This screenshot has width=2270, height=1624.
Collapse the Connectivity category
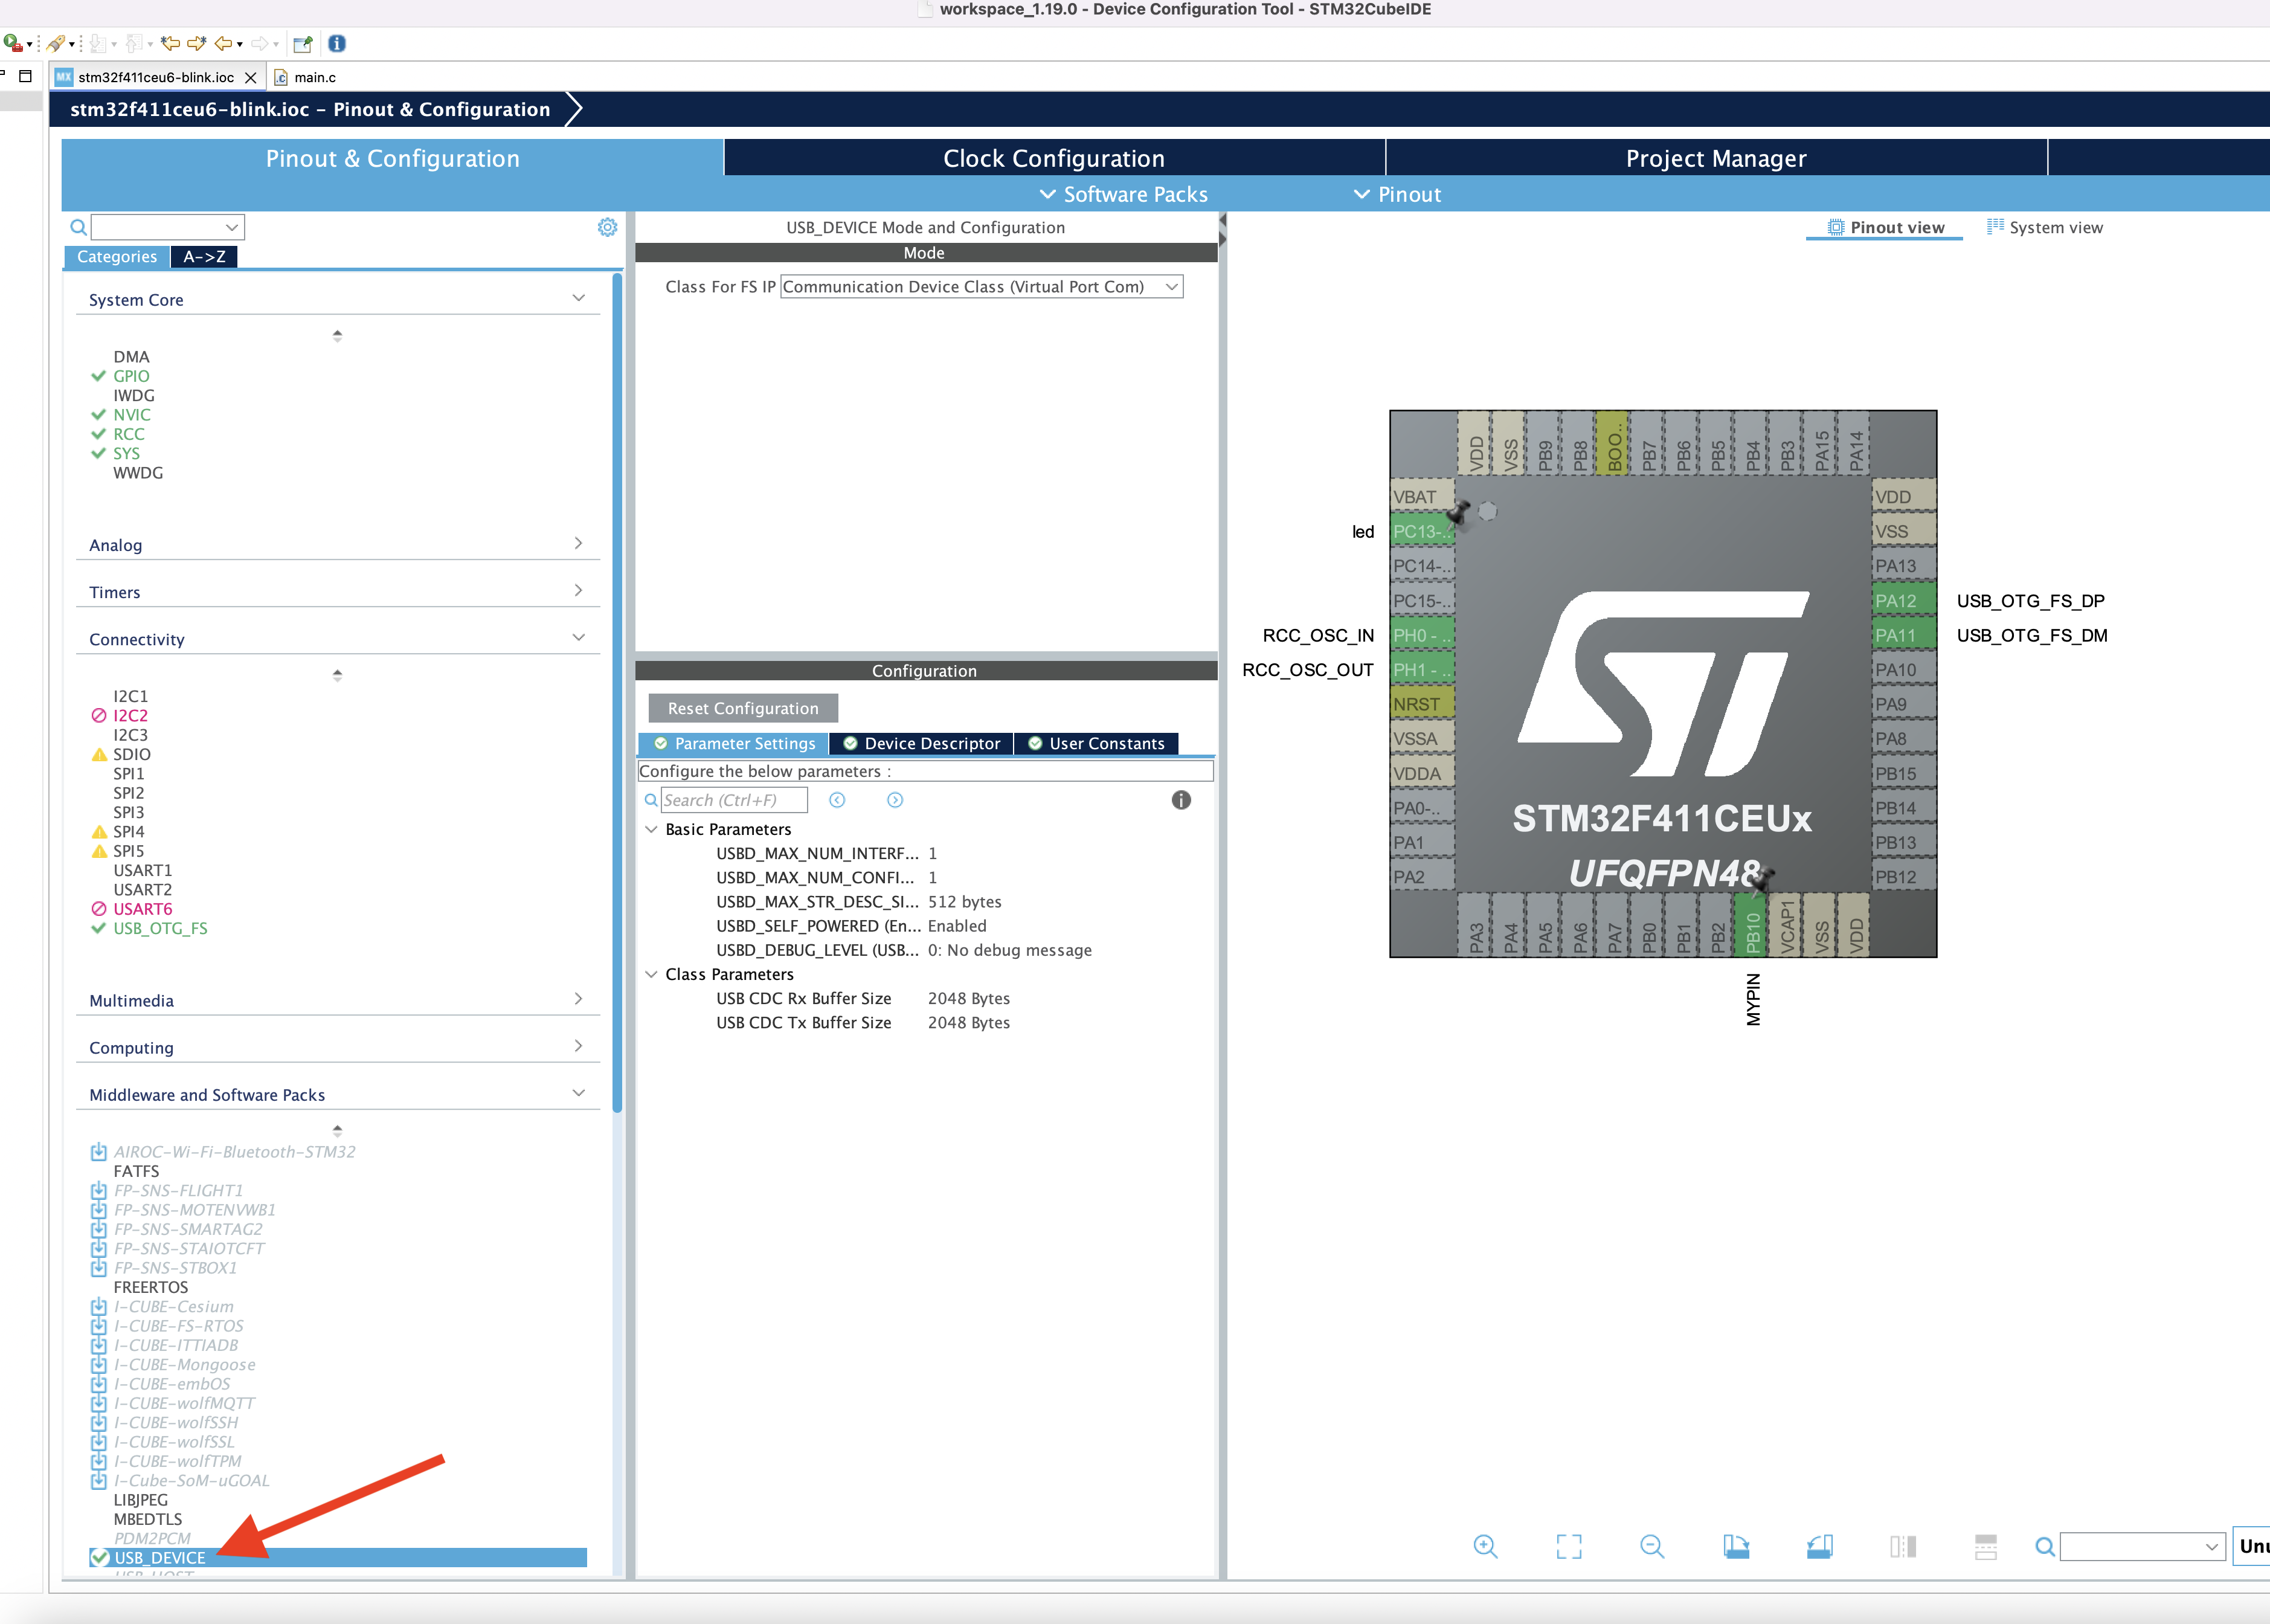579,637
